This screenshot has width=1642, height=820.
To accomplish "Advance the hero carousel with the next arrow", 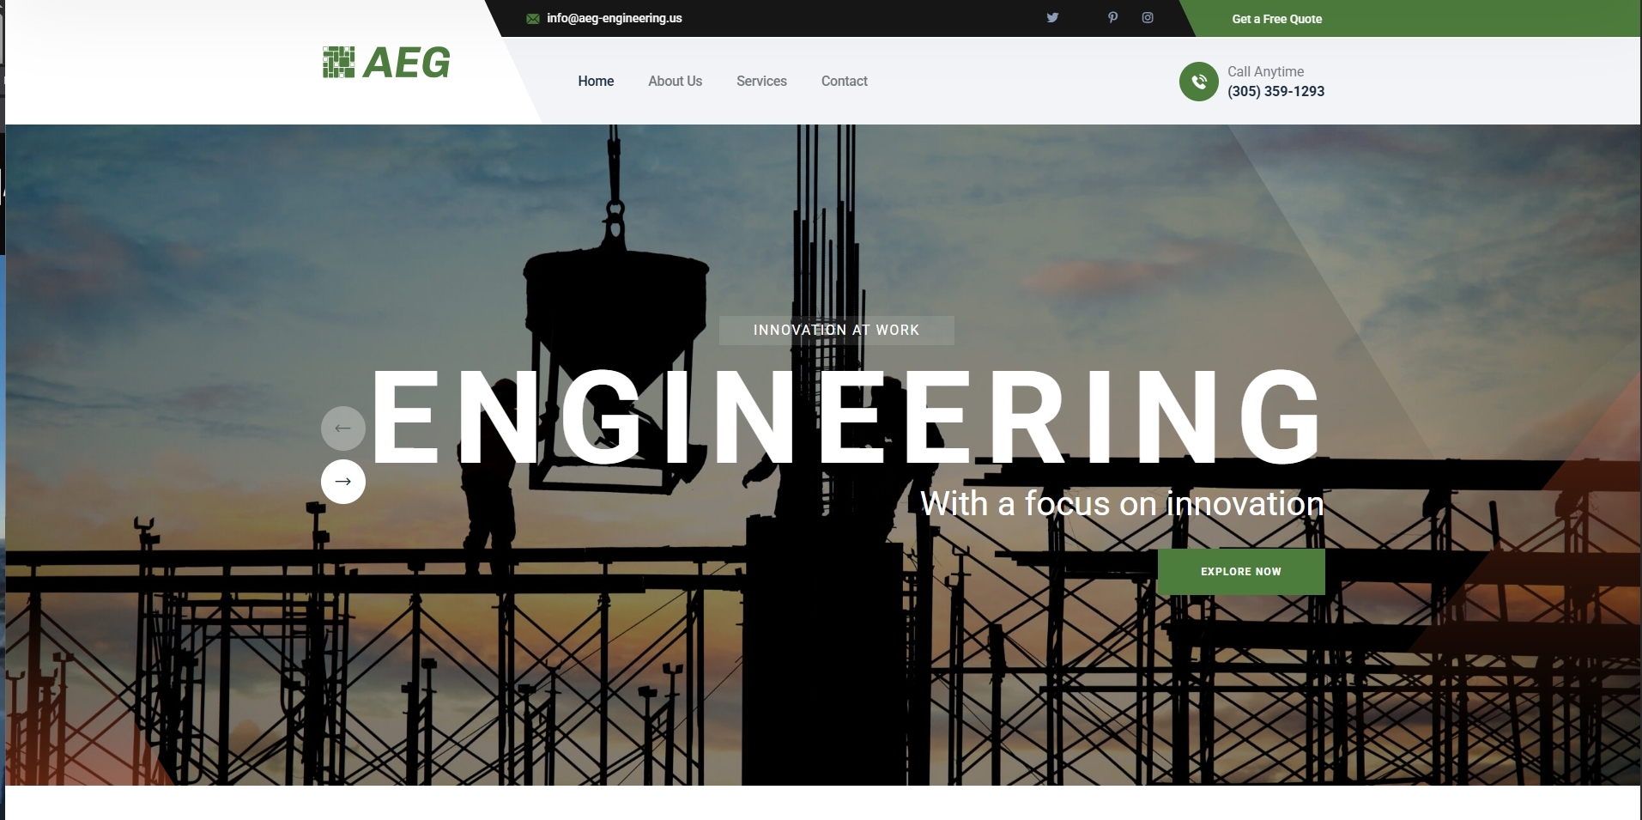I will pyautogui.click(x=343, y=482).
